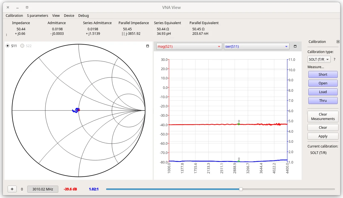343x198 pixels.
Task: Click the plus add-marker button
Action: 12,189
